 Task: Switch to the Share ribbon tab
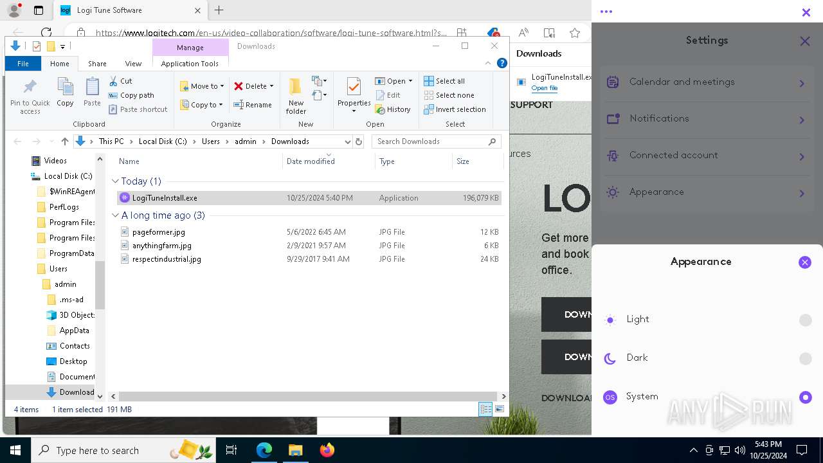tap(97, 64)
